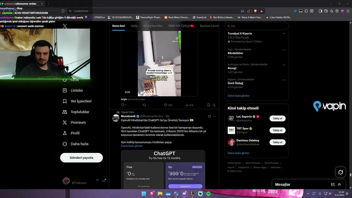352x198 pixels.
Task: Open Gizlilik Politikası footer link
Action: [x=253, y=163]
